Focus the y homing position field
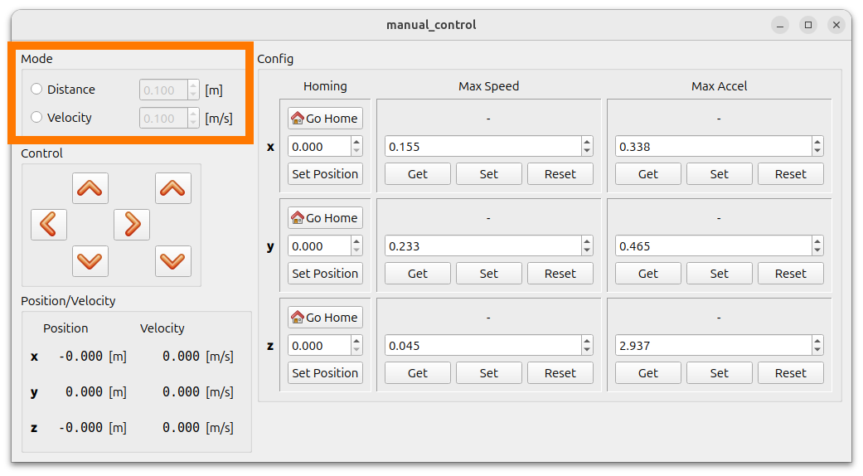Screen dimensions: 863x476 (319, 246)
